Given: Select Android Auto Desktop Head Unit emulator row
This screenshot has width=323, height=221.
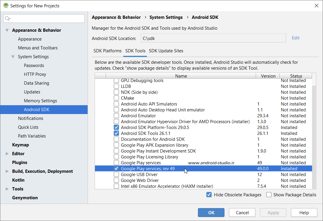Looking at the screenshot, I should [x=203, y=110].
